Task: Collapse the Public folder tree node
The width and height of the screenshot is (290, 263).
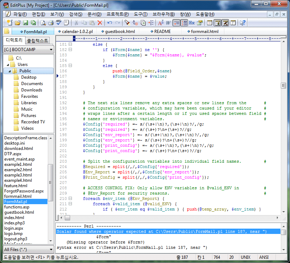Action: click(10, 71)
